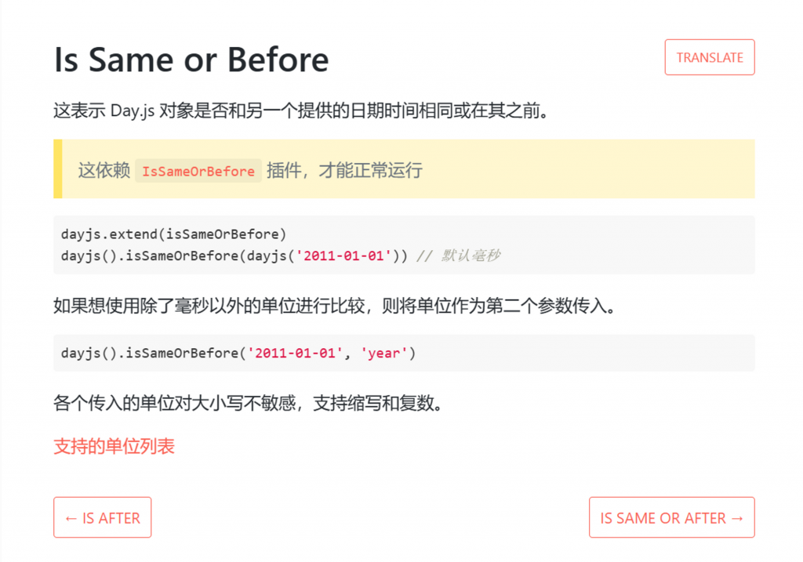The image size is (803, 562).
Task: Click the '2011-01-01' string in first code block
Action: coord(343,256)
